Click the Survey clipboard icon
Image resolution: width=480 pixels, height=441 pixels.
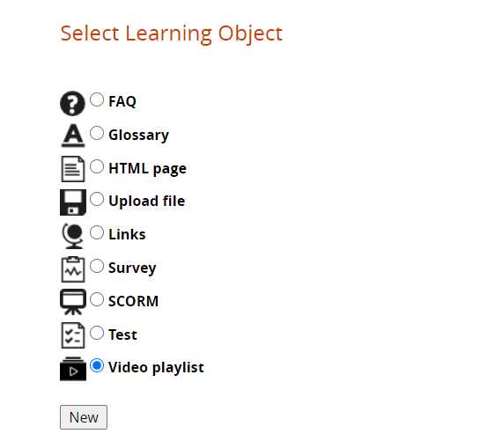tap(73, 269)
